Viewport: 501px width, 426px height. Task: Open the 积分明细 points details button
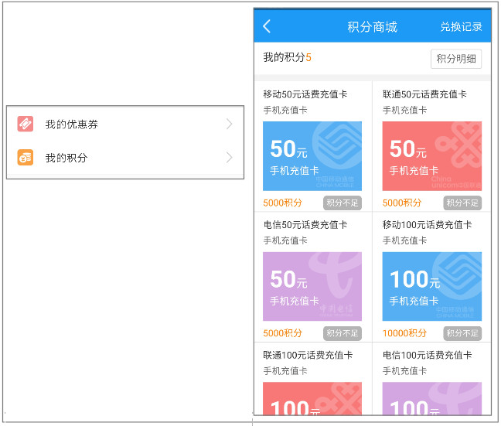click(456, 59)
